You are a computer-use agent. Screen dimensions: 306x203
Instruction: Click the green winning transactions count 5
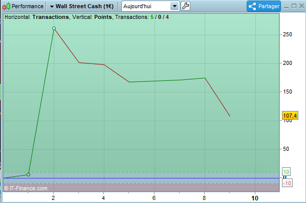tap(152, 17)
